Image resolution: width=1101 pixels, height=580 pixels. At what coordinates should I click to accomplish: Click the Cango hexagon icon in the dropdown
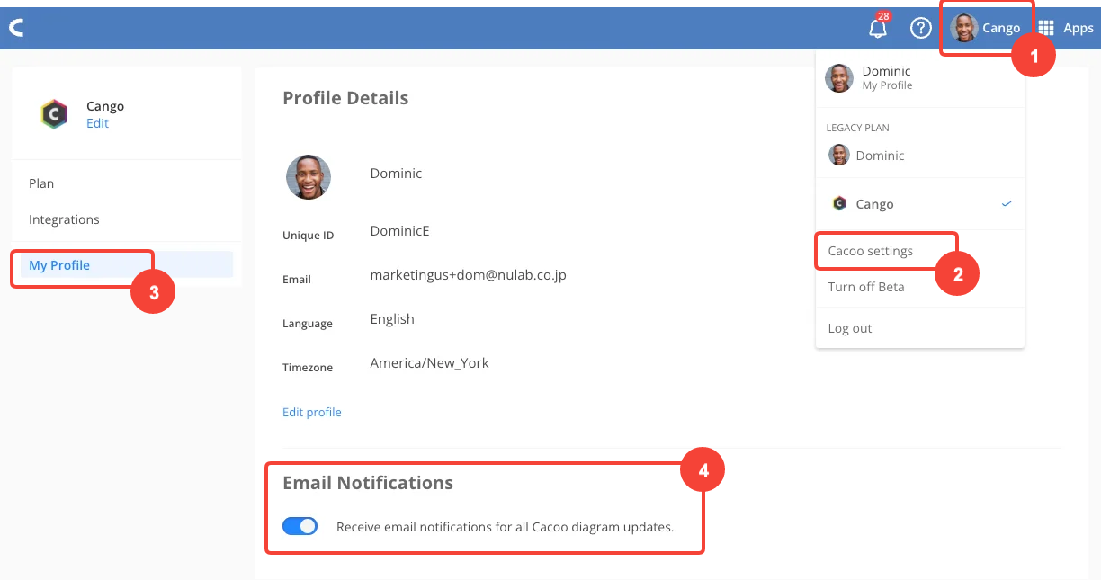click(839, 204)
